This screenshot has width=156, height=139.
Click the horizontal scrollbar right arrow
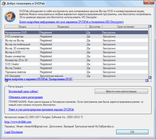point(146,80)
